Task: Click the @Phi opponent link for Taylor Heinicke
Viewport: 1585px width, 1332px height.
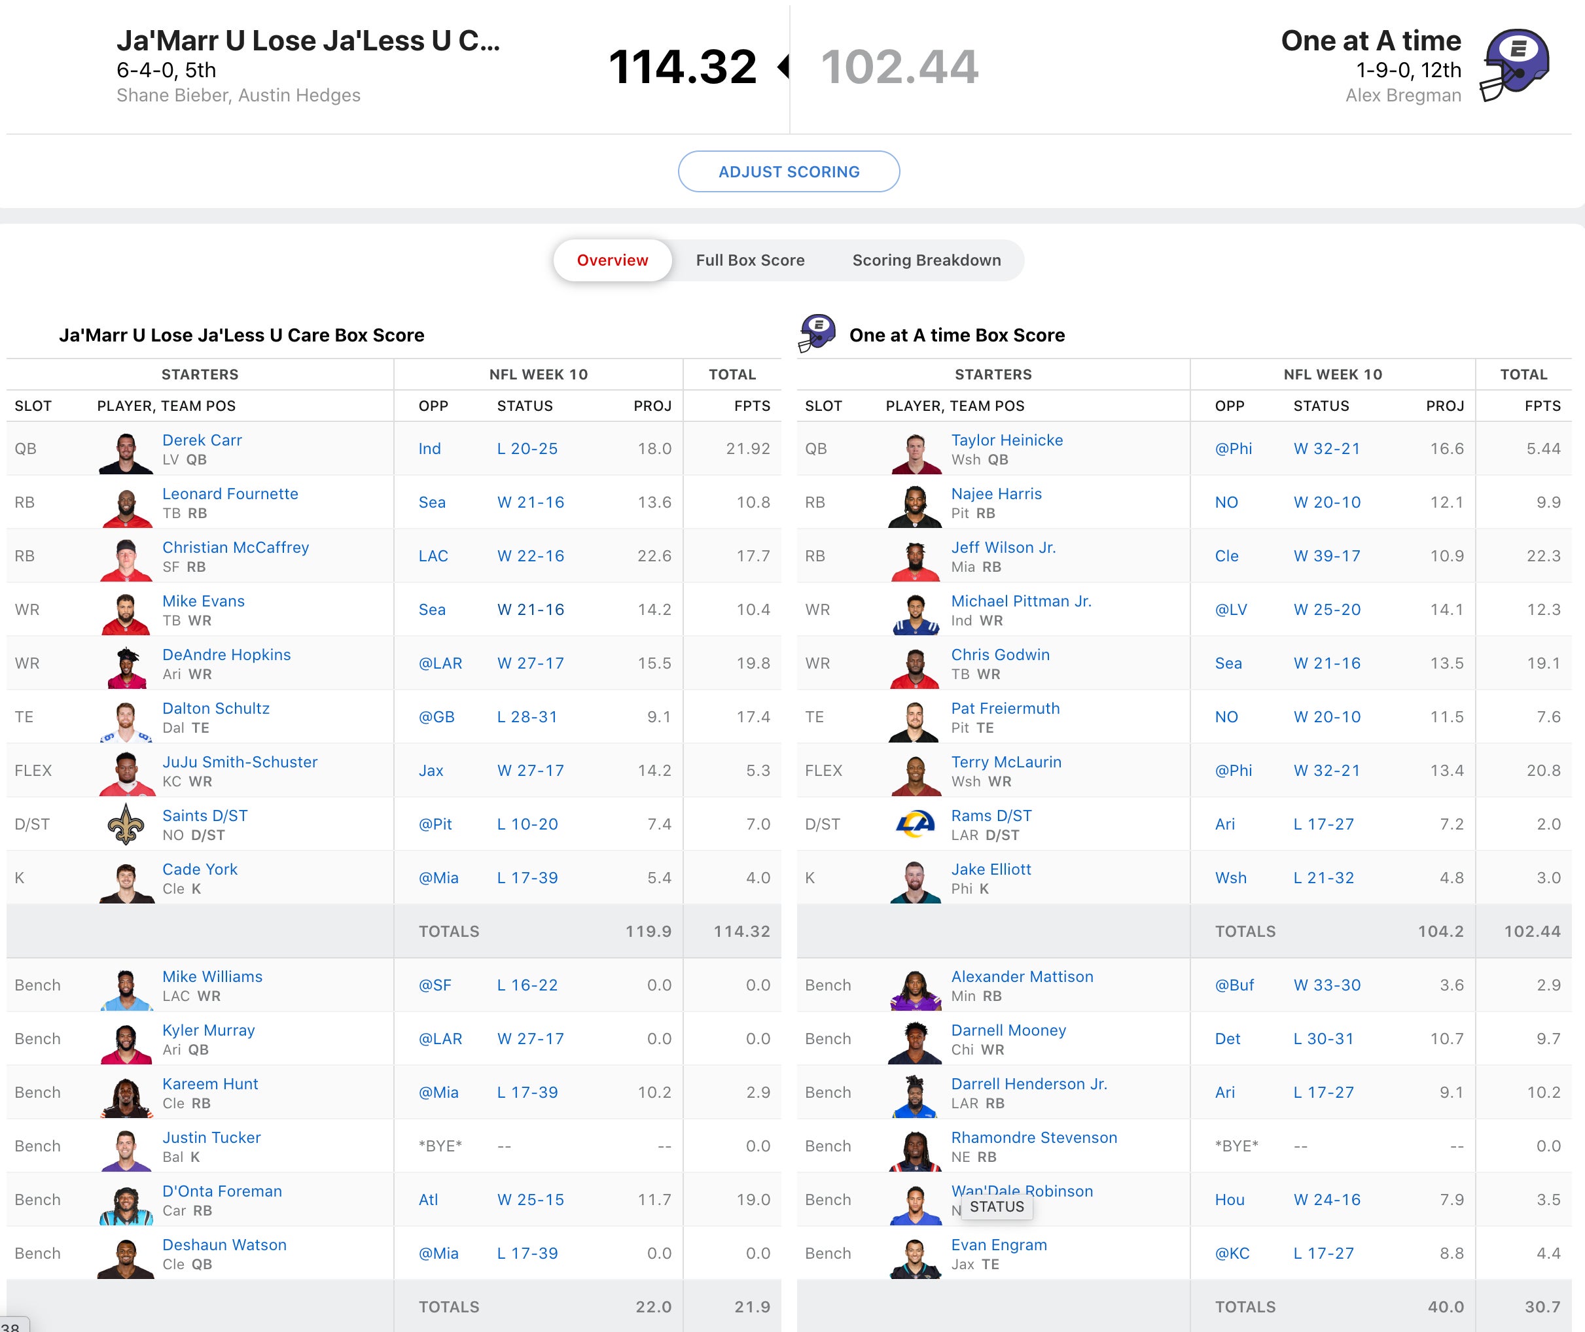Action: point(1233,449)
